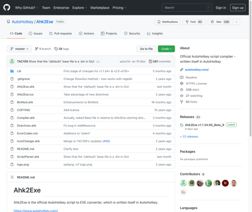Click the tag icon beside 28 tags
This screenshot has height=212, width=252.
[x=56, y=49]
